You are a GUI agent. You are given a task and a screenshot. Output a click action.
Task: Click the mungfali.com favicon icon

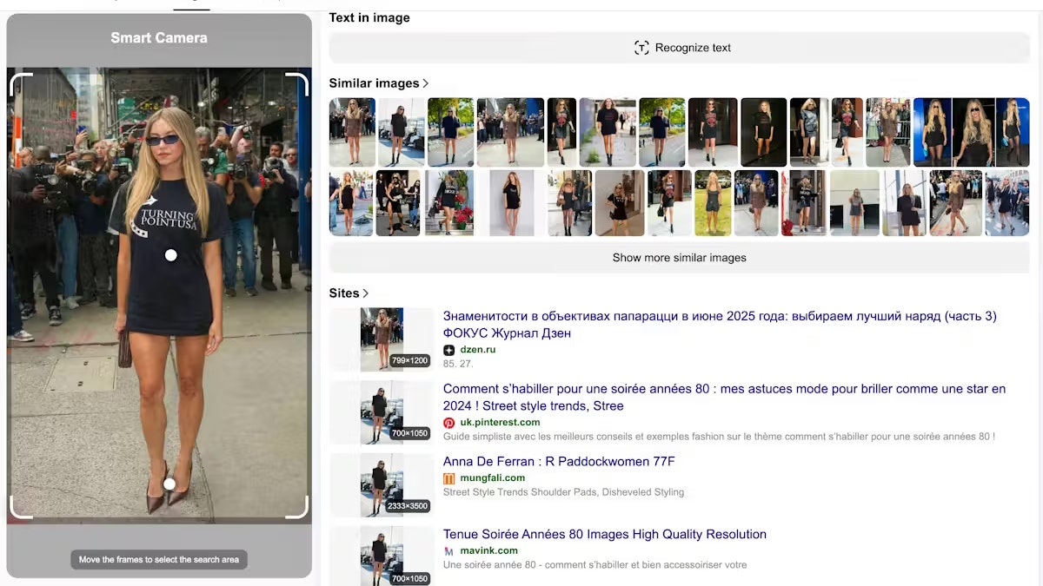[448, 478]
